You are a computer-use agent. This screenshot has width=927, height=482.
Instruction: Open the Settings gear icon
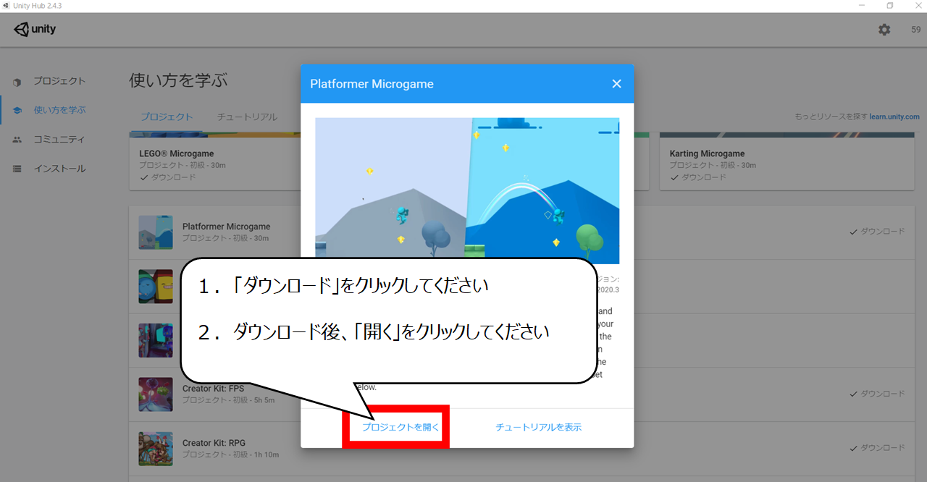pyautogui.click(x=884, y=30)
